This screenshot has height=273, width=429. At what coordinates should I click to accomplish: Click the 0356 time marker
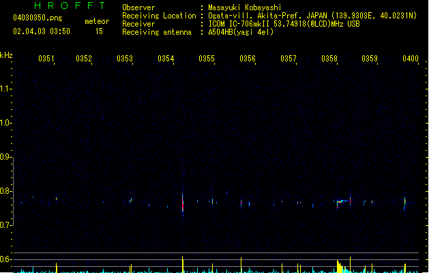pos(248,58)
